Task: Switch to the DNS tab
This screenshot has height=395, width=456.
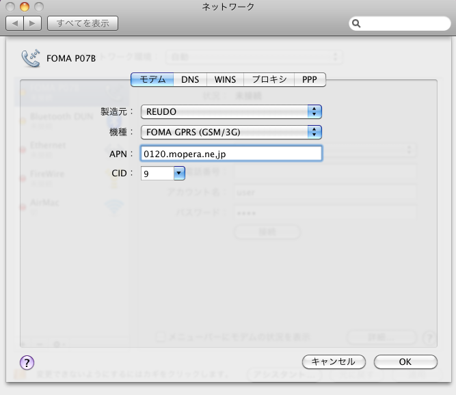Action: tap(190, 79)
